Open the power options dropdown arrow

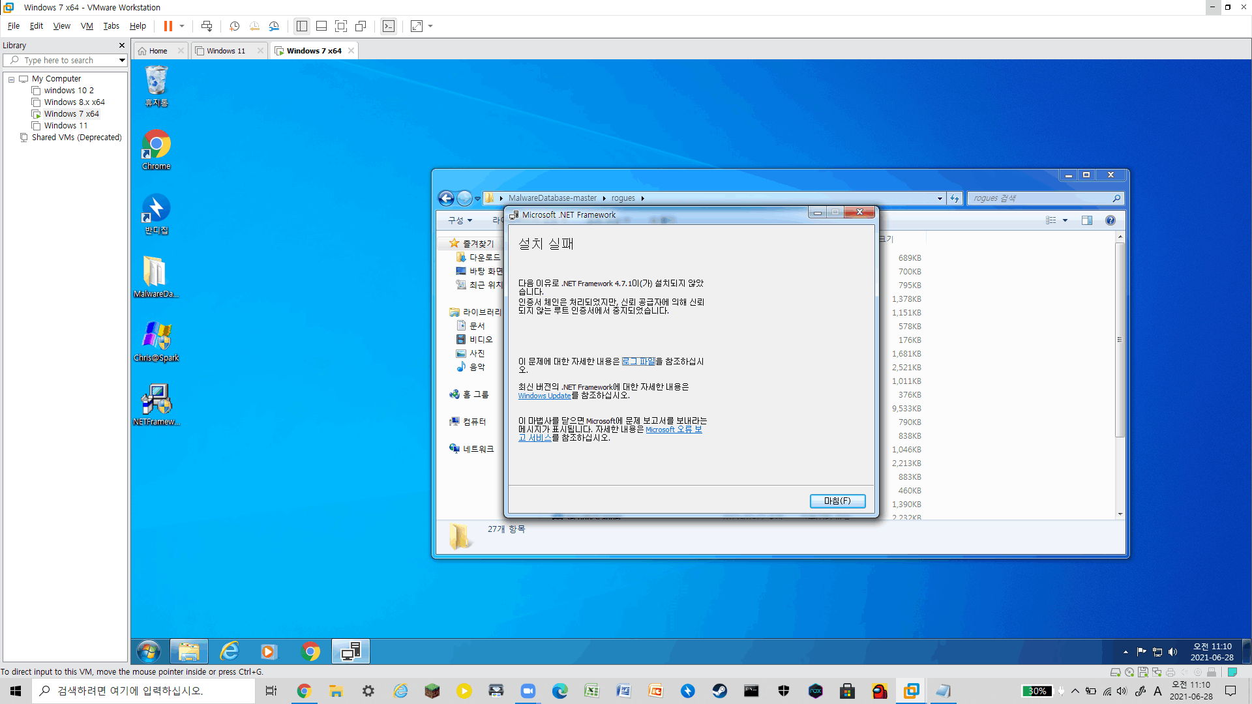(x=182, y=26)
